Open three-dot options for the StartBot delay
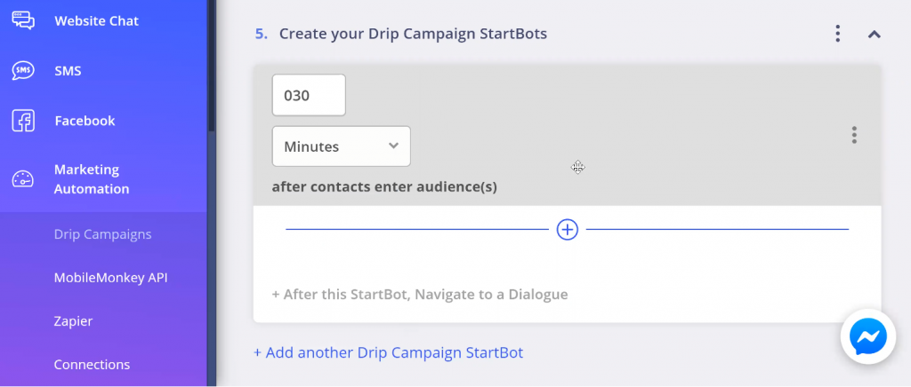Screen dimensions: 911x387 [x=853, y=135]
